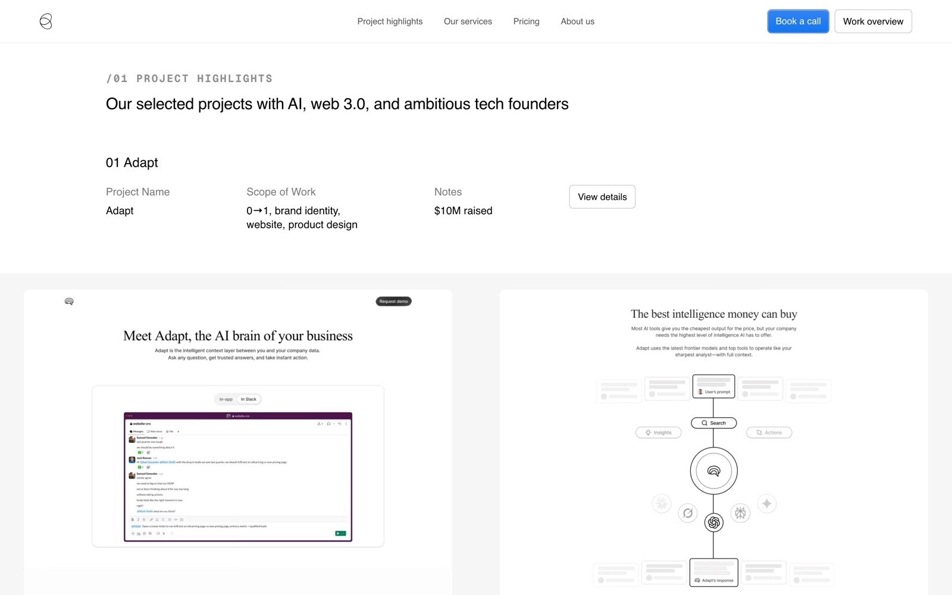
Task: Open the Work overview button
Action: coord(873,21)
